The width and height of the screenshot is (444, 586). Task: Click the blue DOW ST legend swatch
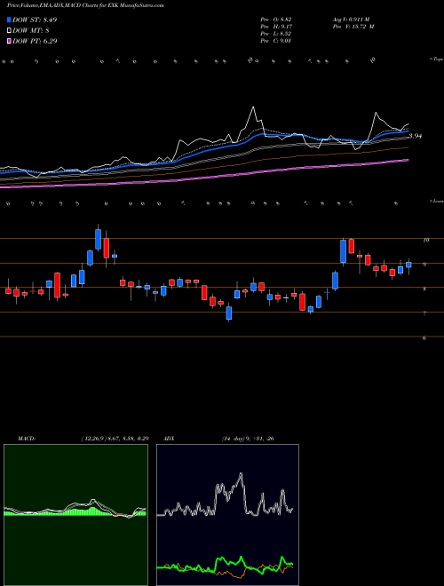pyautogui.click(x=10, y=20)
